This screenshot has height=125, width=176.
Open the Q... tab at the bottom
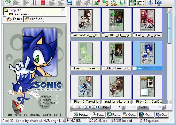(x=162, y=114)
